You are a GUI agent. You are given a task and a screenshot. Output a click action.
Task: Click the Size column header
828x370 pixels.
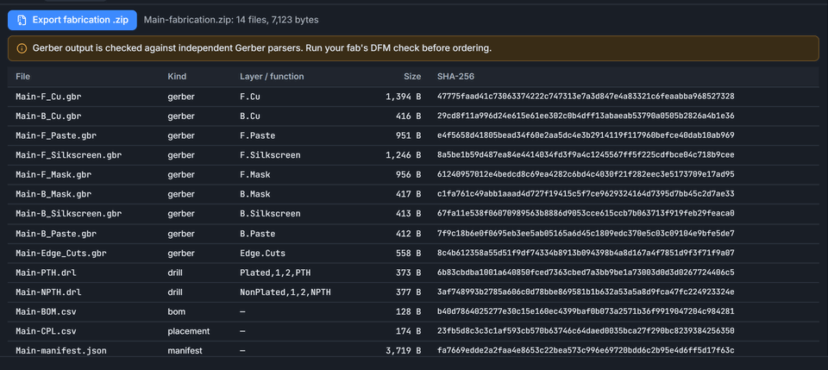click(x=412, y=77)
